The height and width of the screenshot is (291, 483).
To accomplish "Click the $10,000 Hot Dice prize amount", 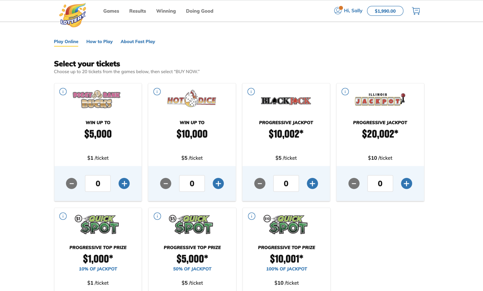I will pyautogui.click(x=192, y=134).
